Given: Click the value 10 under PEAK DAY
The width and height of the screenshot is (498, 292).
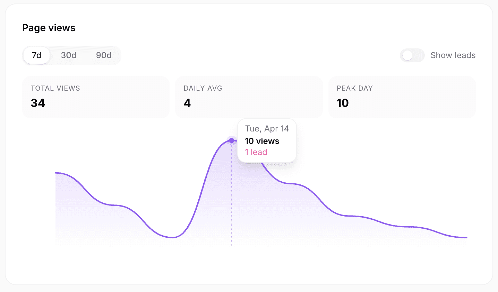Looking at the screenshot, I should (x=343, y=103).
